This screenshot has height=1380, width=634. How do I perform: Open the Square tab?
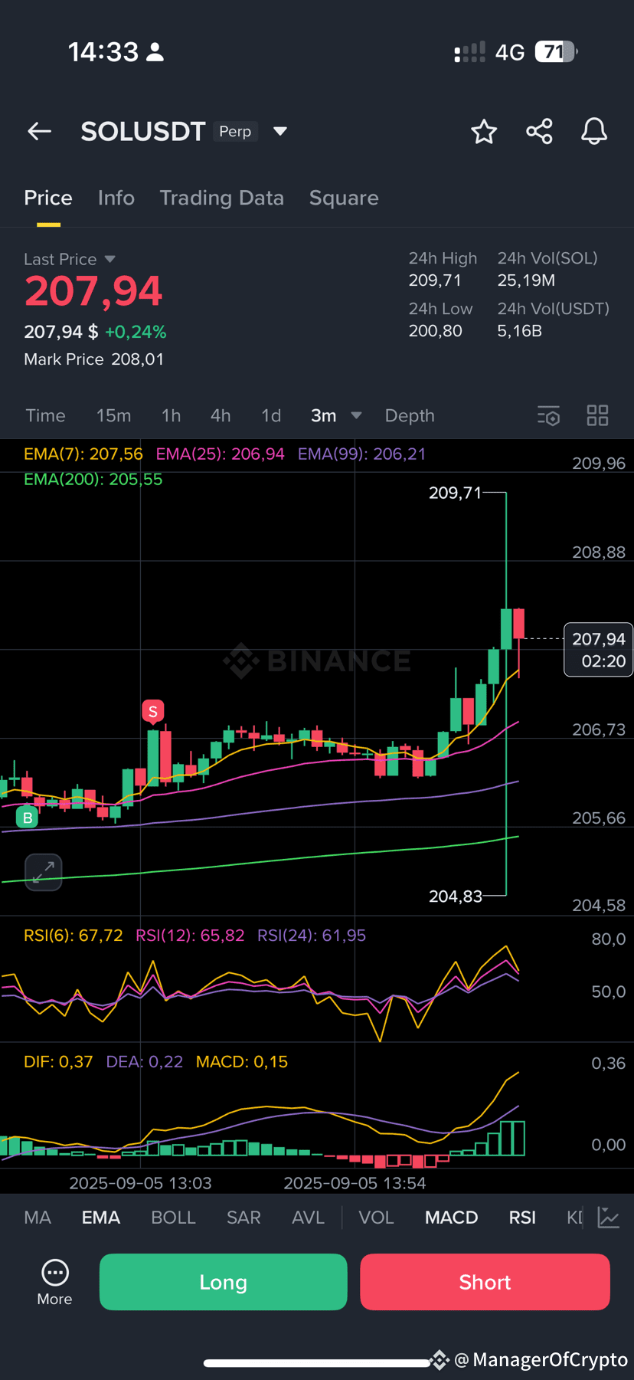(x=344, y=198)
